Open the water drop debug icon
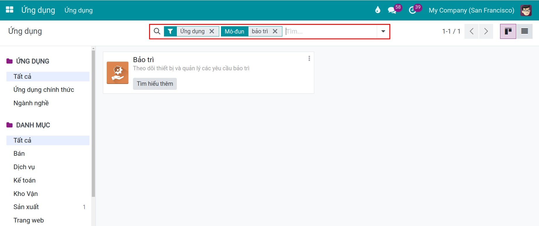Image resolution: width=539 pixels, height=226 pixels. pos(378,10)
